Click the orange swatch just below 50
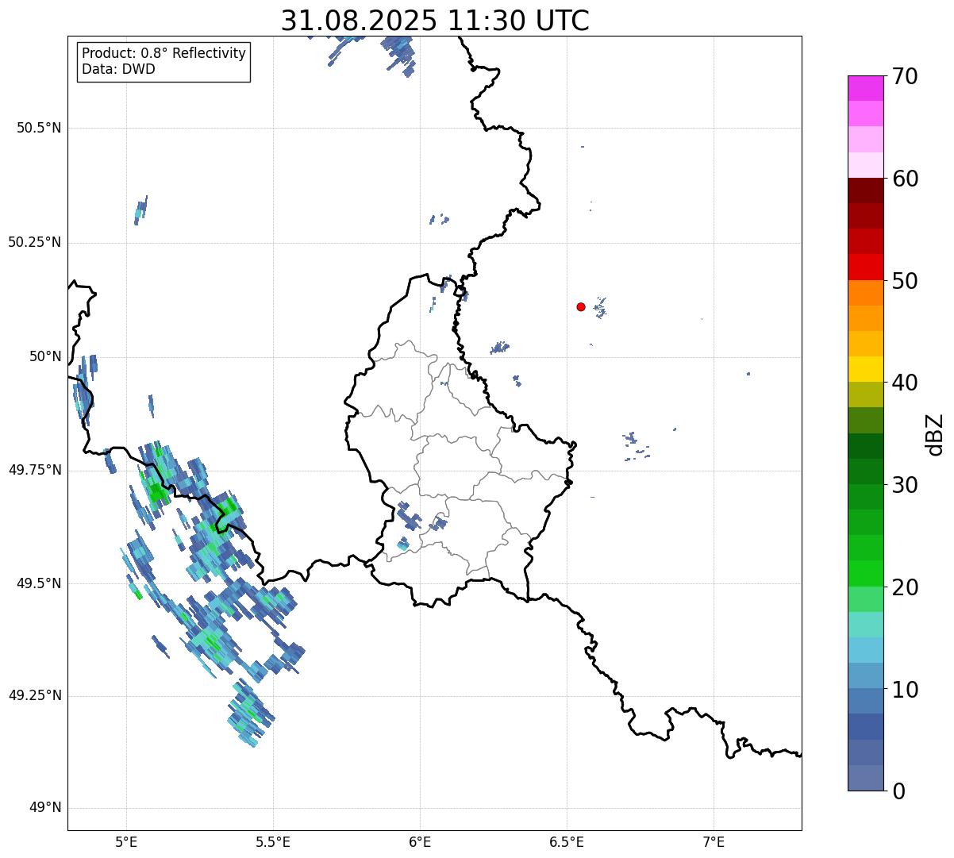 866,293
